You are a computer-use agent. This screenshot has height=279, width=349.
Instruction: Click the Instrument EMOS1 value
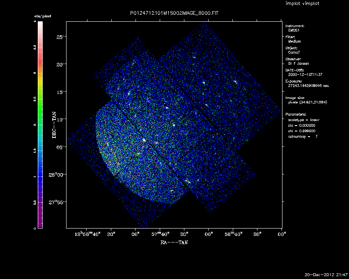pos(294,30)
